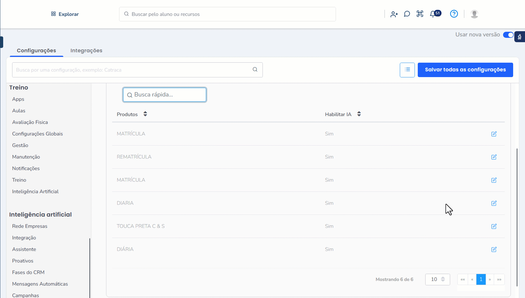525x298 pixels.
Task: Click the QR code scanner icon
Action: pos(420,14)
